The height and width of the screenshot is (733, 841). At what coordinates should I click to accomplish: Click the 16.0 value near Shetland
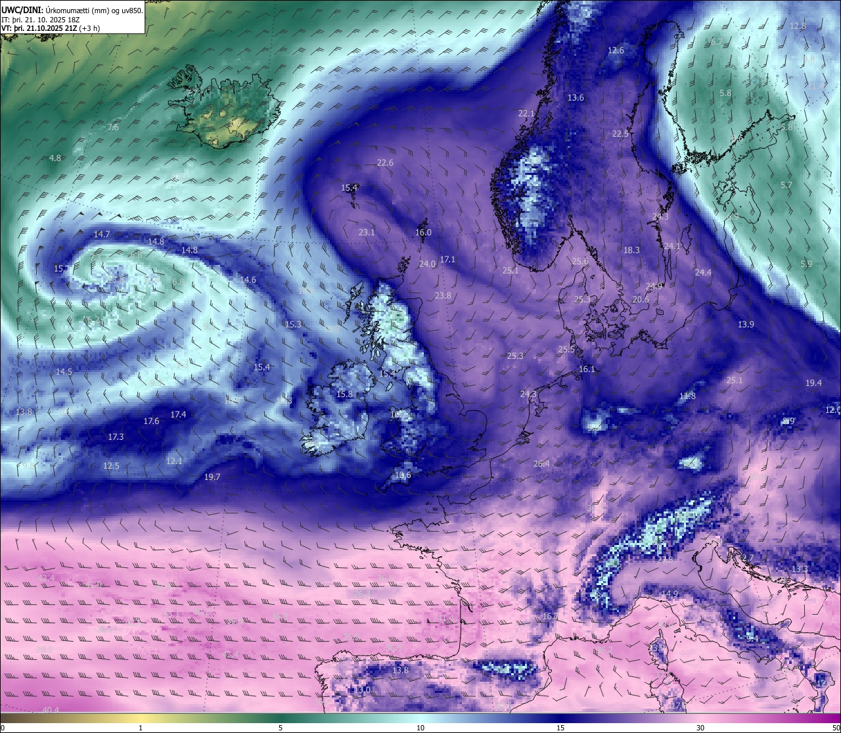tap(423, 233)
